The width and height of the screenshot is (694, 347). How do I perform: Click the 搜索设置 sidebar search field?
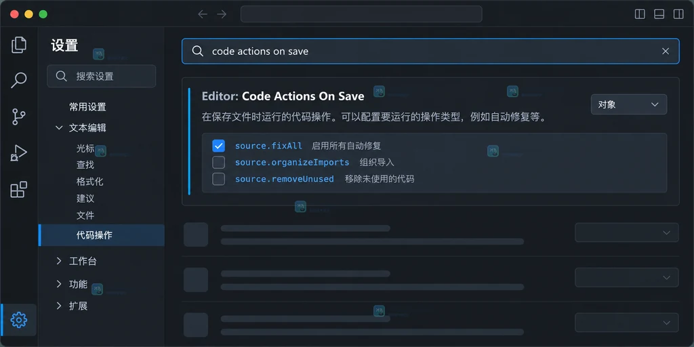click(x=102, y=76)
